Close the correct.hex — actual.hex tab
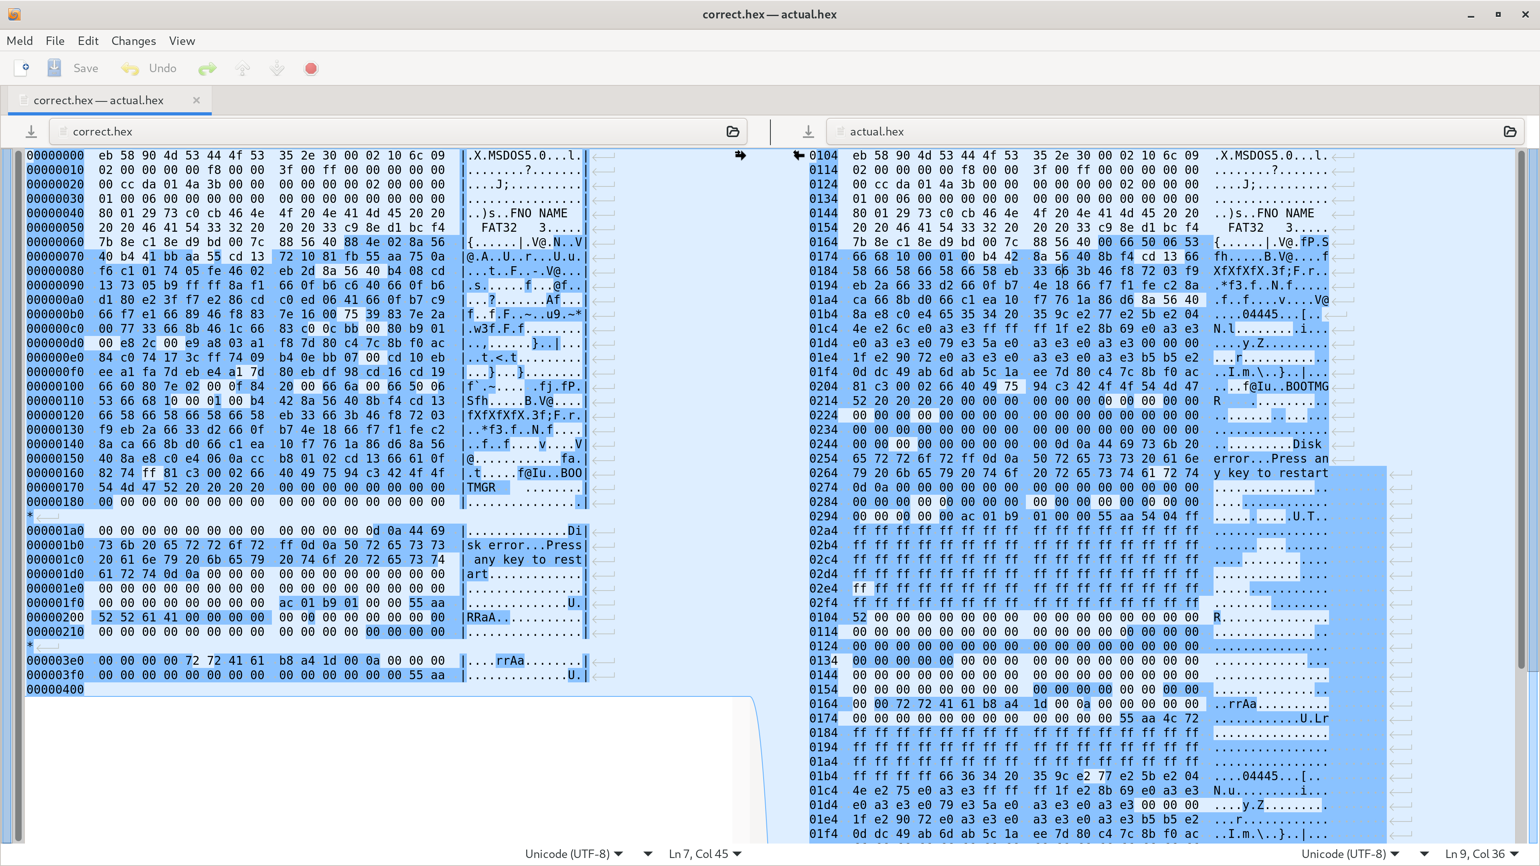 [196, 100]
